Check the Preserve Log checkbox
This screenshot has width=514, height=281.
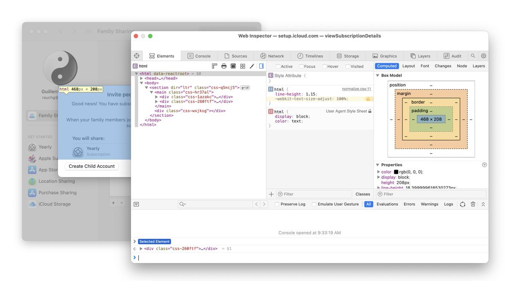[x=277, y=204]
